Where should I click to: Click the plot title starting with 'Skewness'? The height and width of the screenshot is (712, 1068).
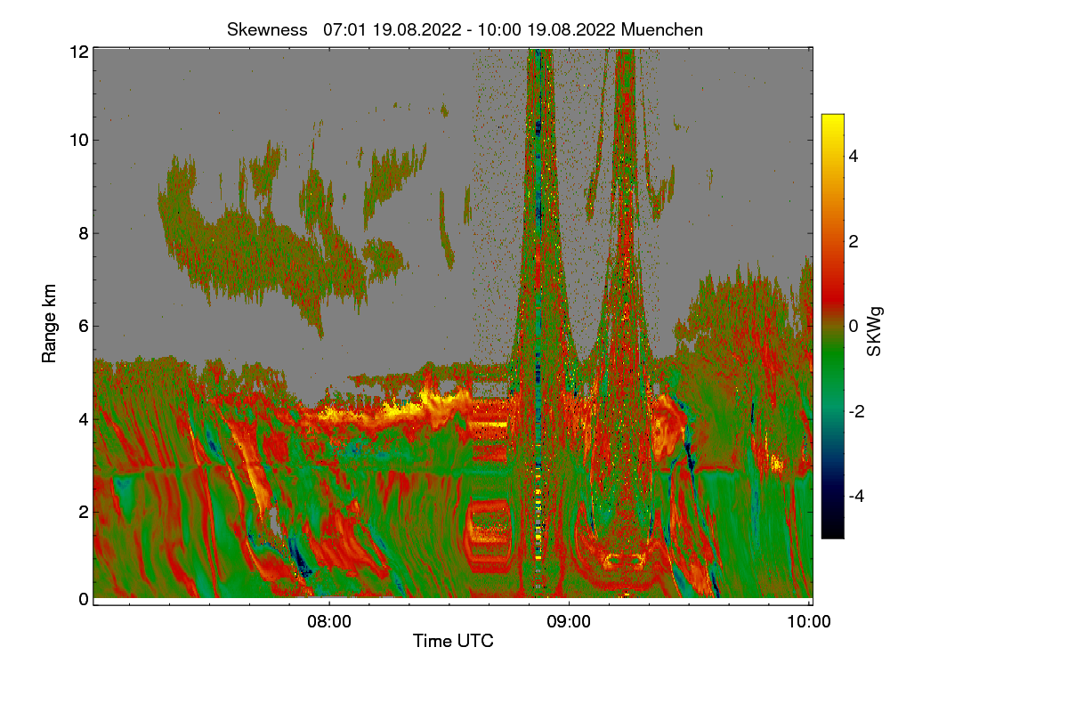coord(465,29)
